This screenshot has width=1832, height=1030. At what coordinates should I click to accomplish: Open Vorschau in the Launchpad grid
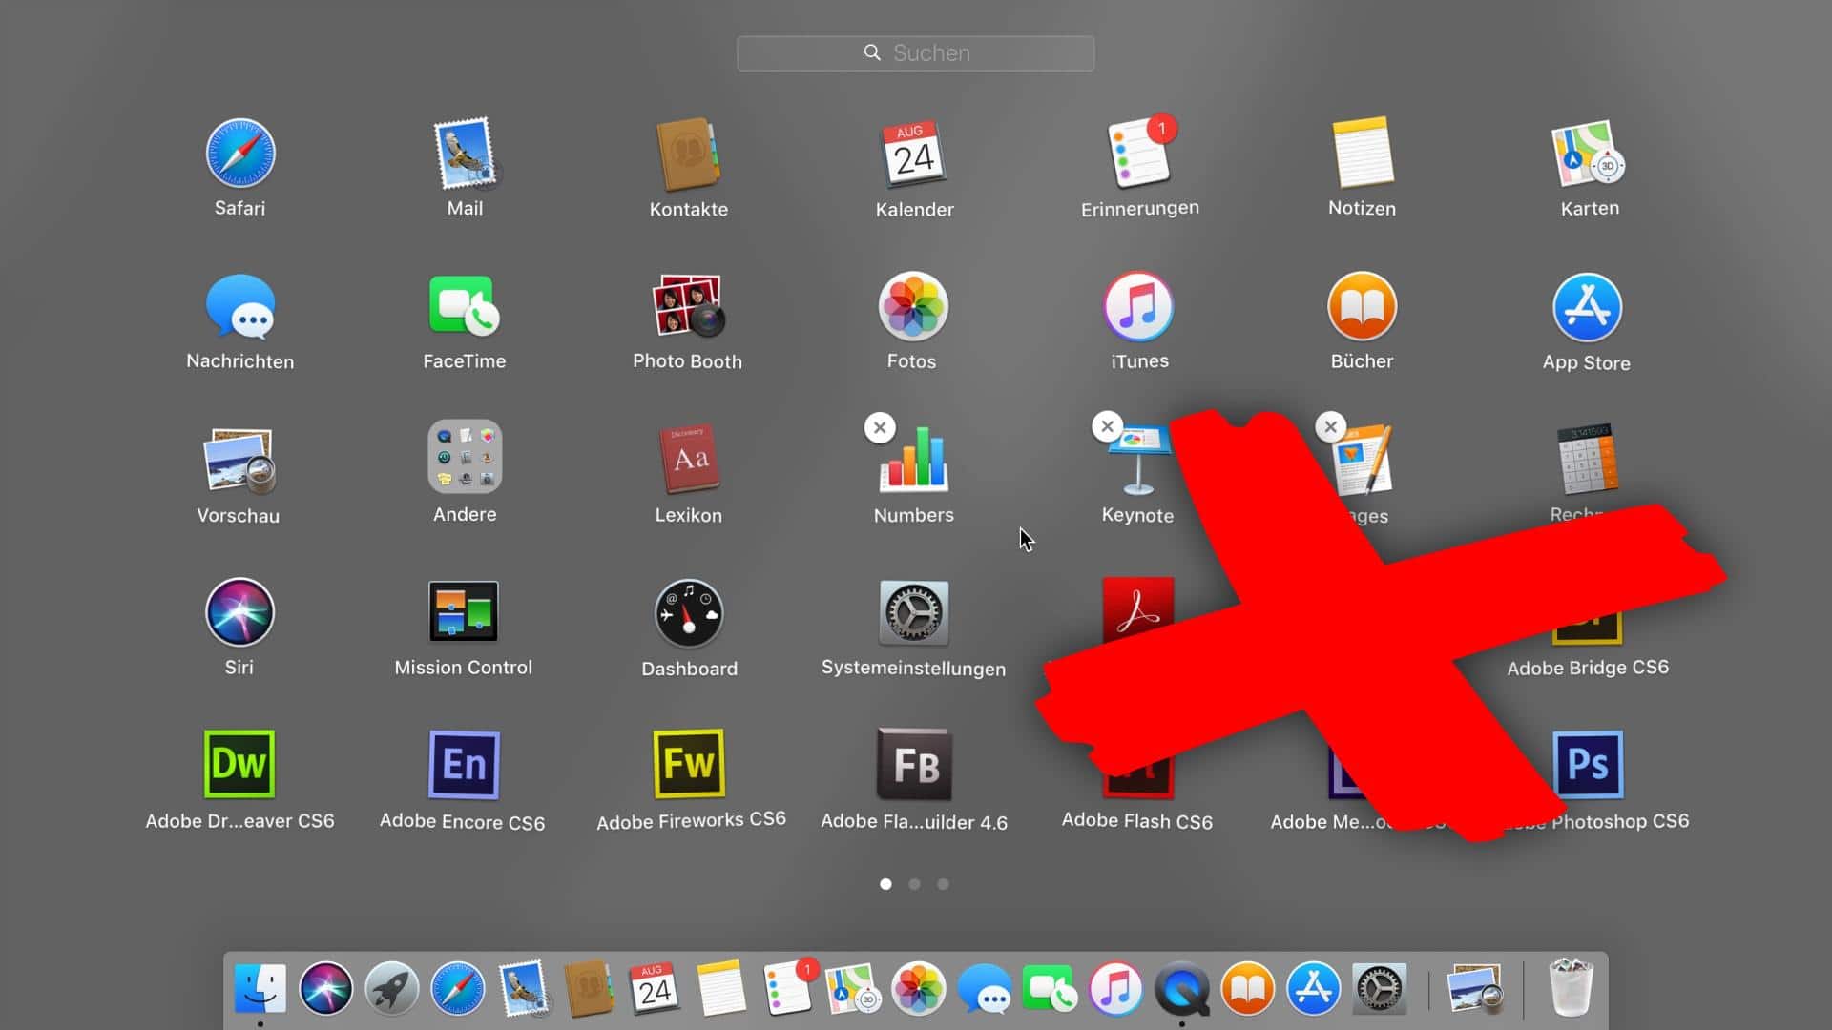click(239, 461)
